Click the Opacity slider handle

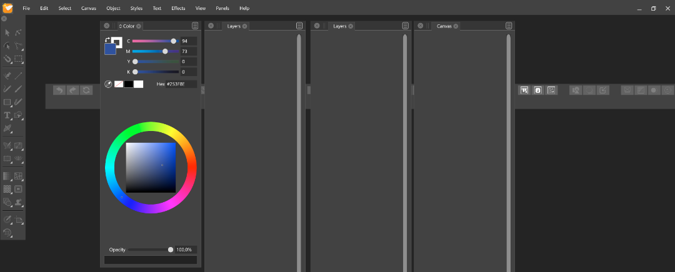tap(171, 250)
